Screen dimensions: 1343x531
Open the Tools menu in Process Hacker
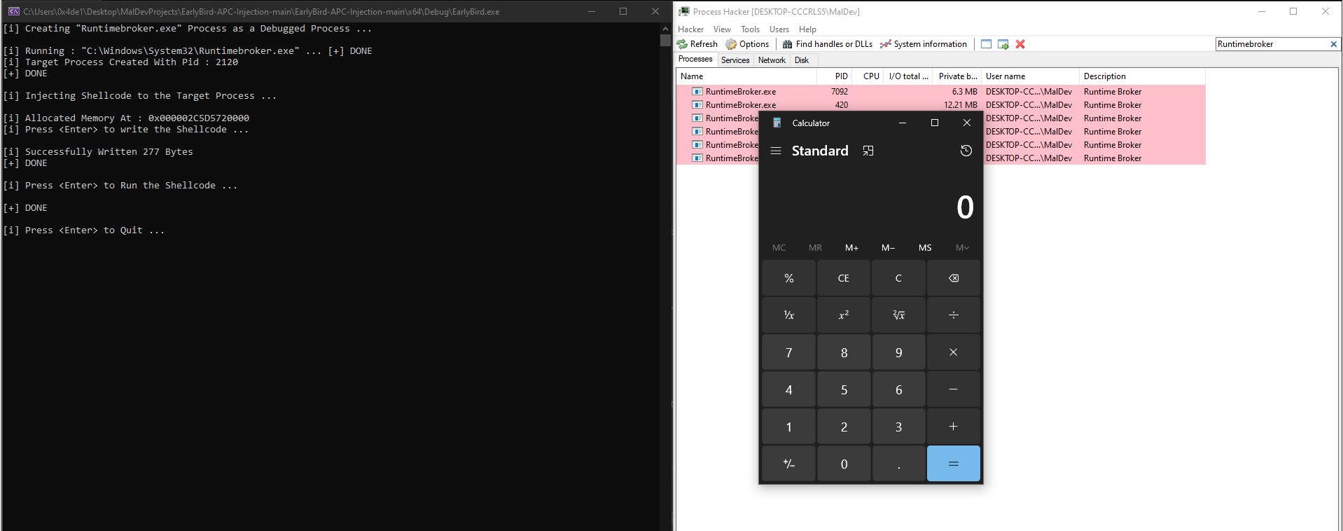pos(750,29)
